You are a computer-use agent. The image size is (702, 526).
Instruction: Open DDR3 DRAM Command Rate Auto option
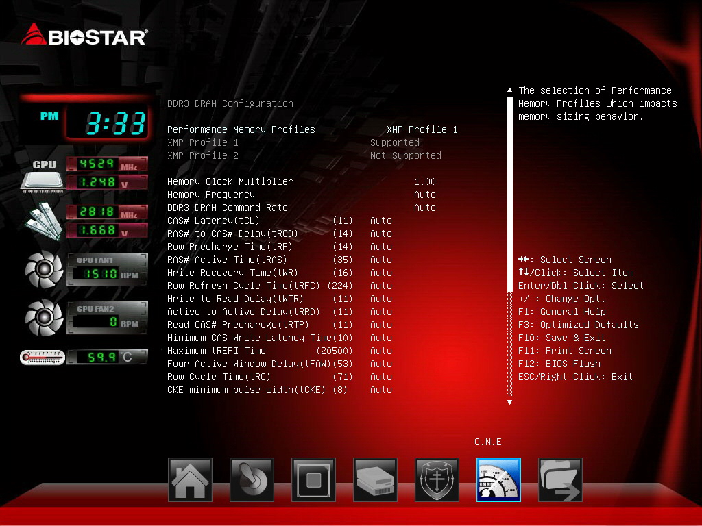[x=425, y=208]
